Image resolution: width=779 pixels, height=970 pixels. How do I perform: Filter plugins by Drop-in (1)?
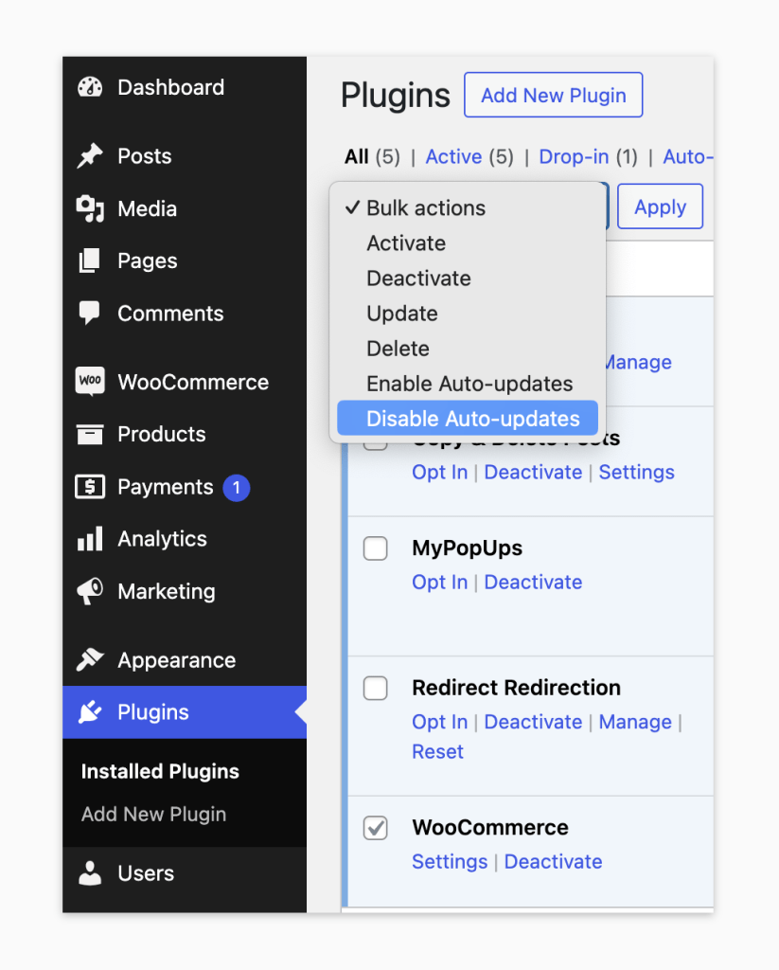pyautogui.click(x=588, y=156)
